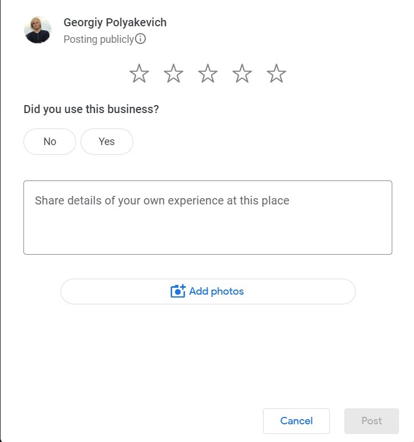Click the info icon beside Posting publicly
The image size is (414, 442).
[x=141, y=39]
